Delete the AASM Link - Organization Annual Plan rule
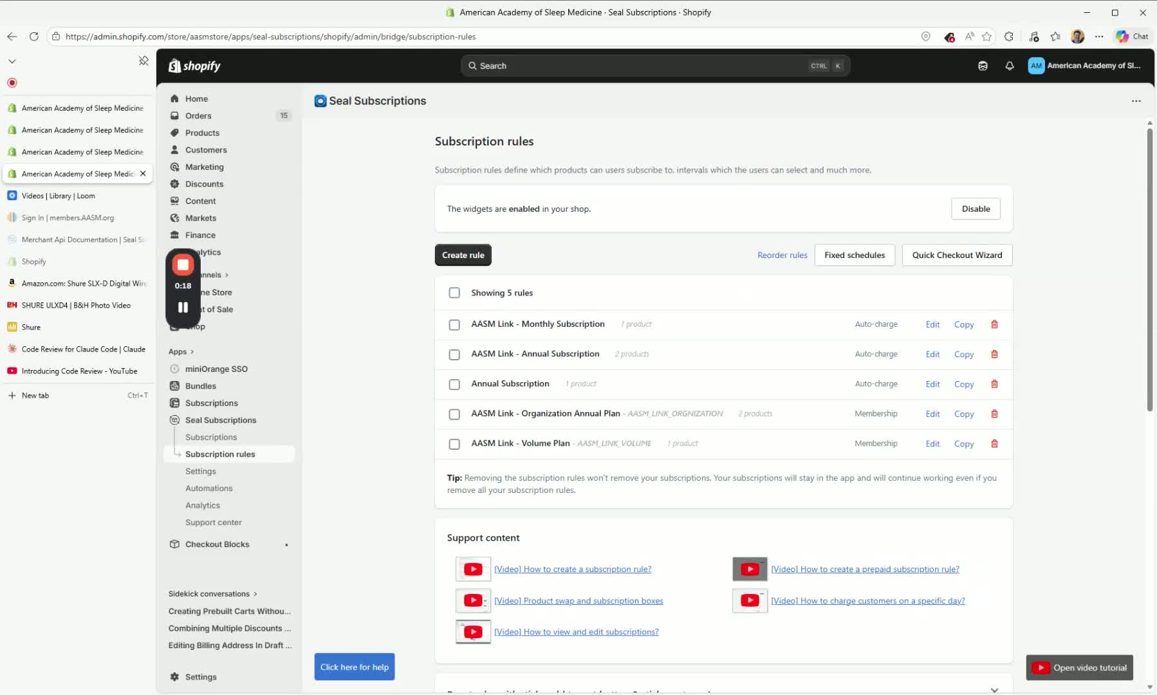The width and height of the screenshot is (1157, 695). tap(994, 414)
